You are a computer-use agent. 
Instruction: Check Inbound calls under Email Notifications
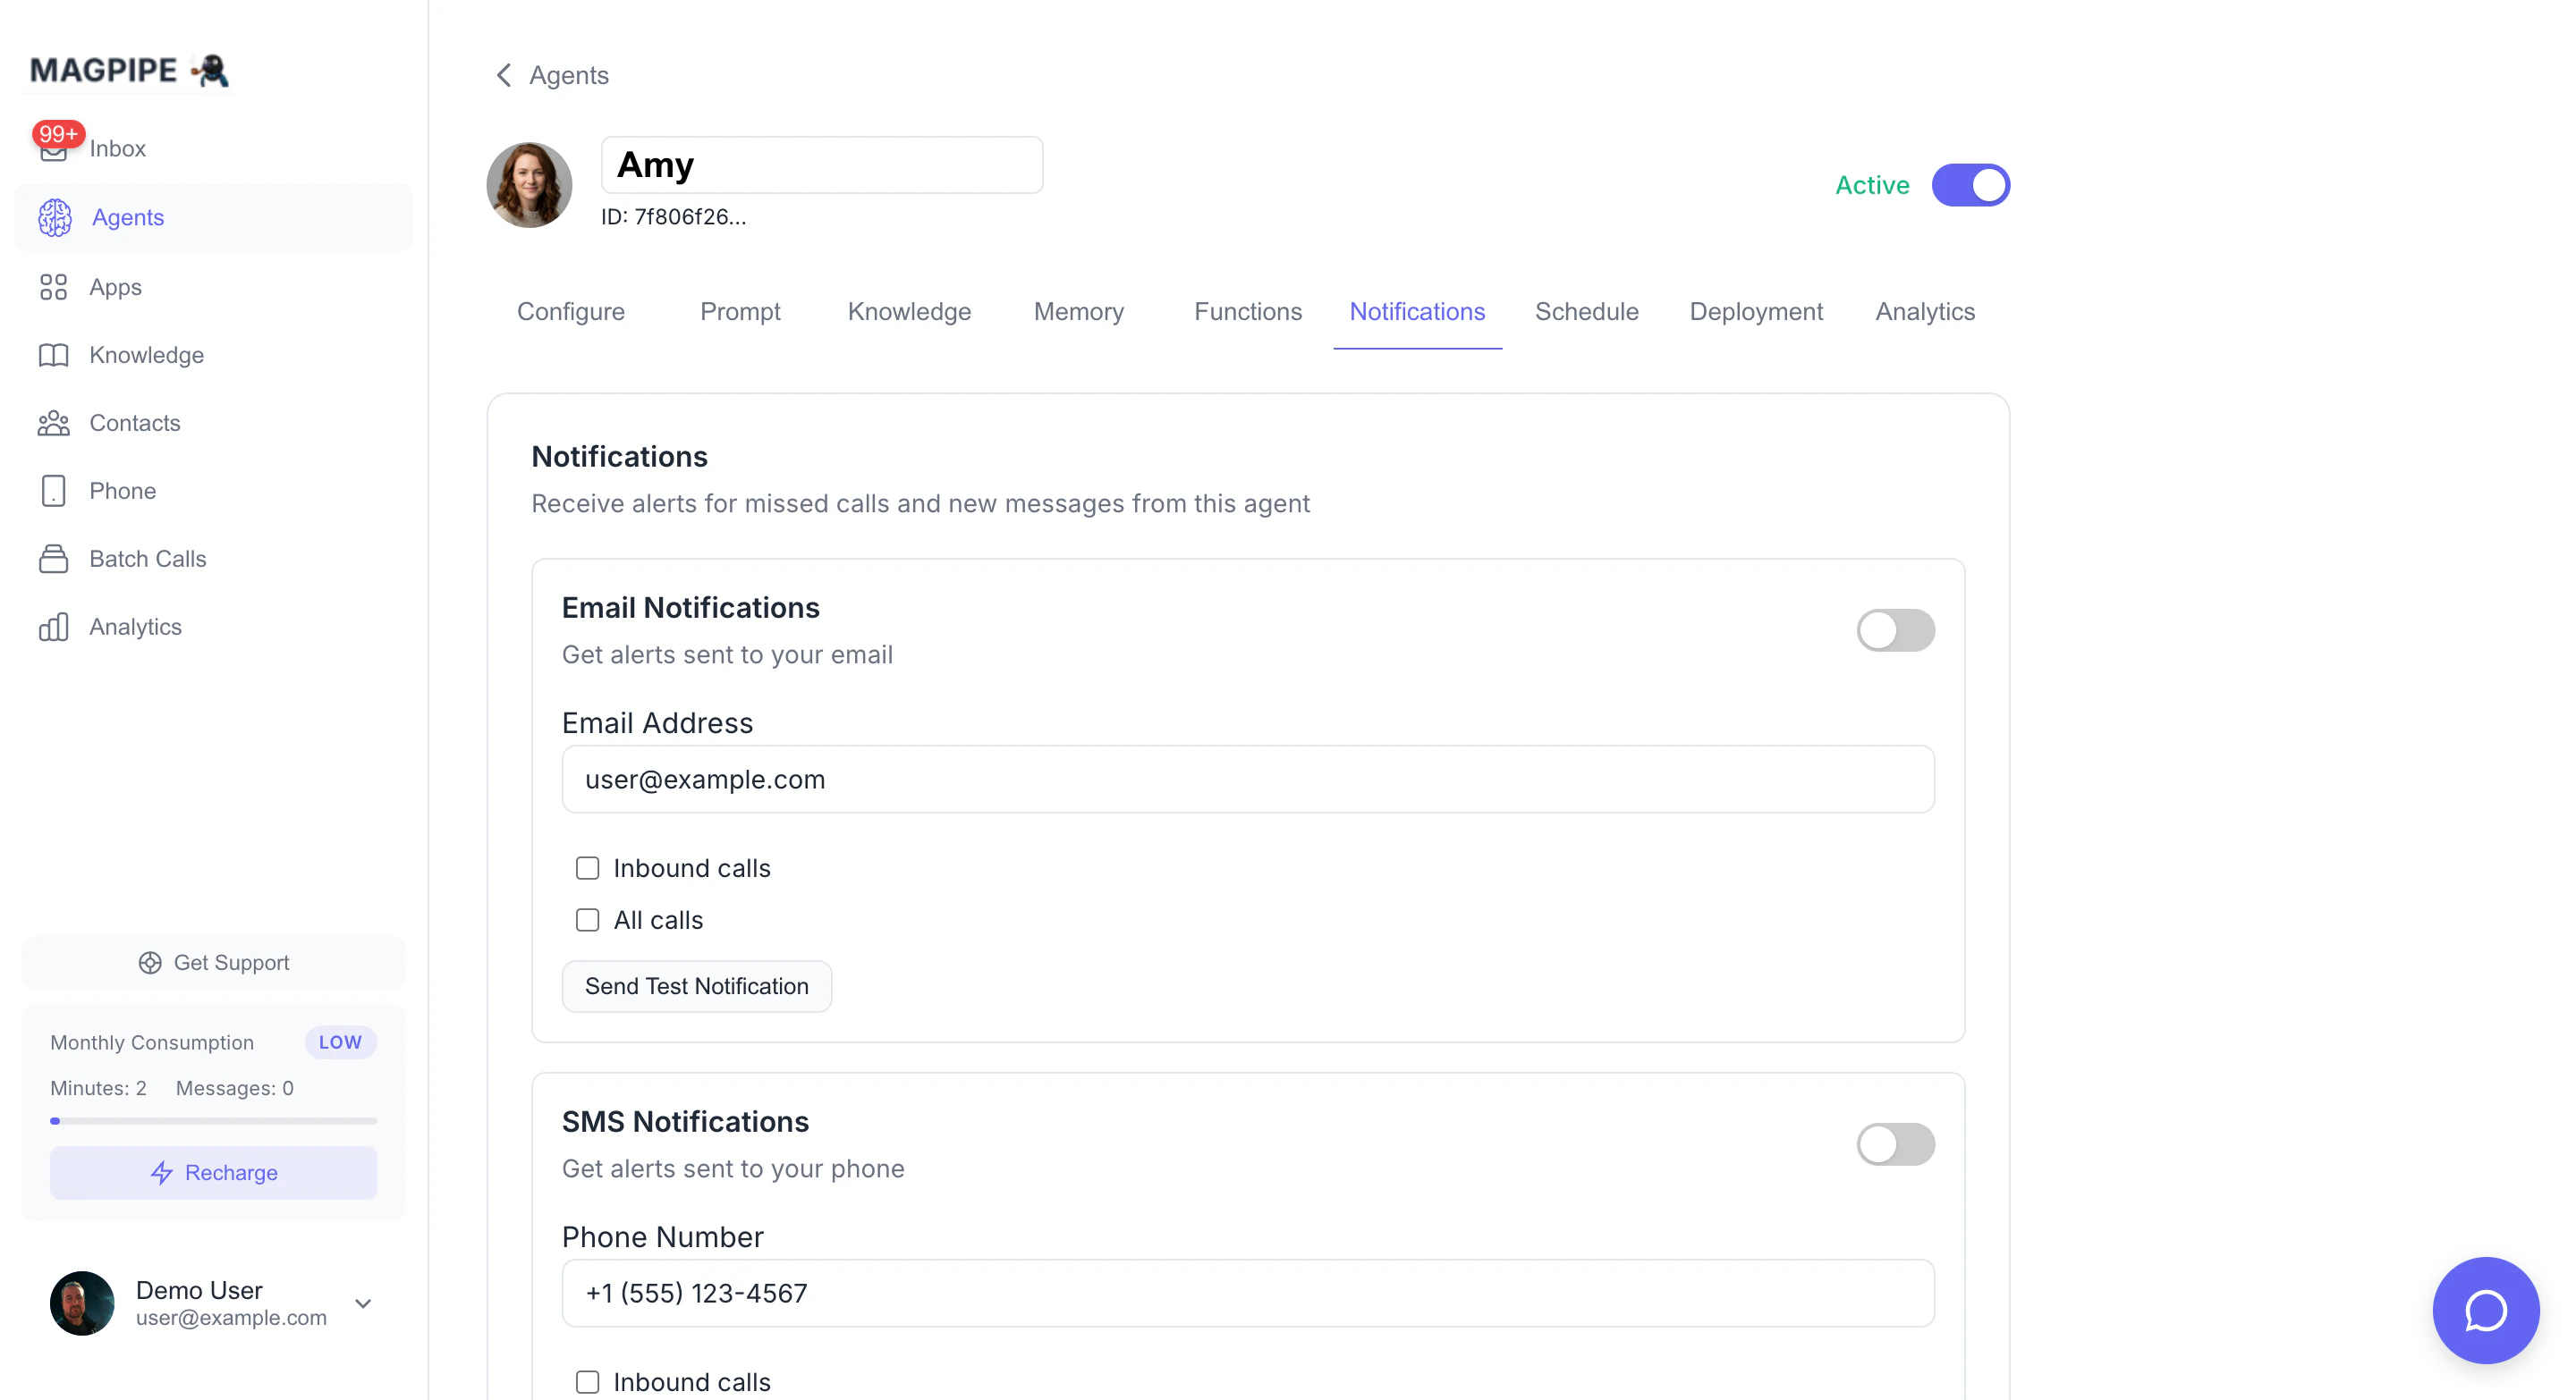click(x=587, y=868)
